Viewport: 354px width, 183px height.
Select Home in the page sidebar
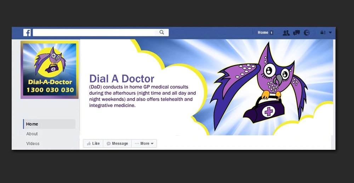[49, 124]
